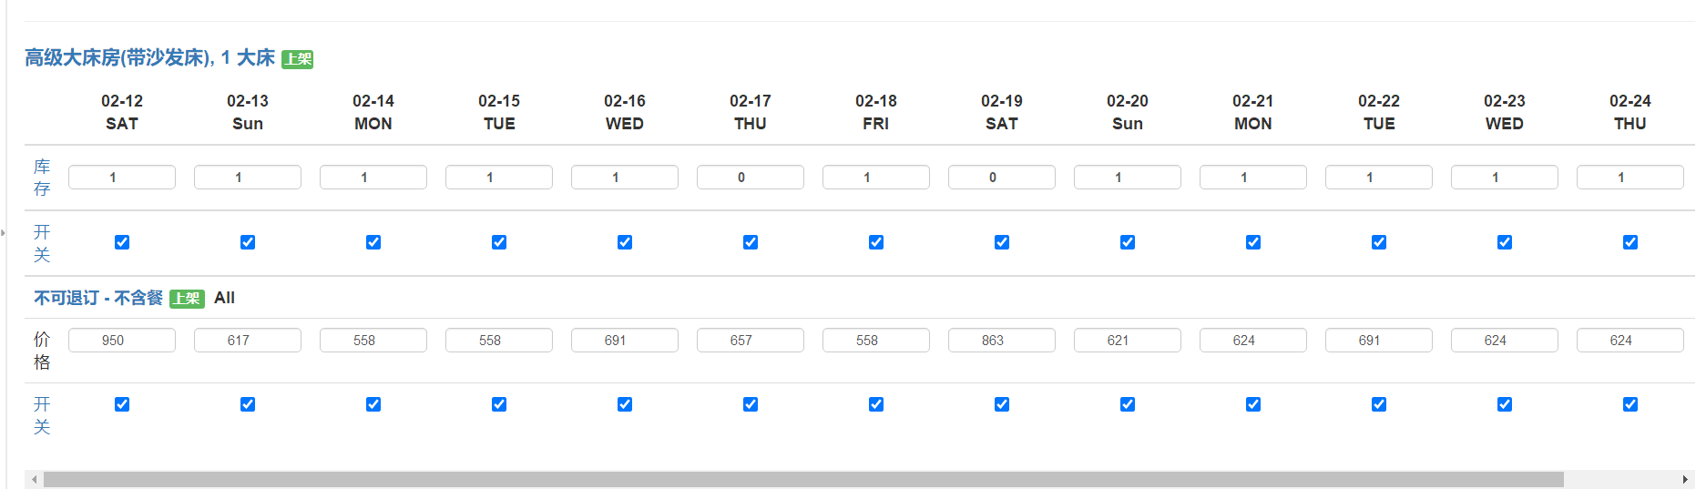Click inventory field for 02-17 showing 0
This screenshot has height=489, width=1696.
[751, 178]
